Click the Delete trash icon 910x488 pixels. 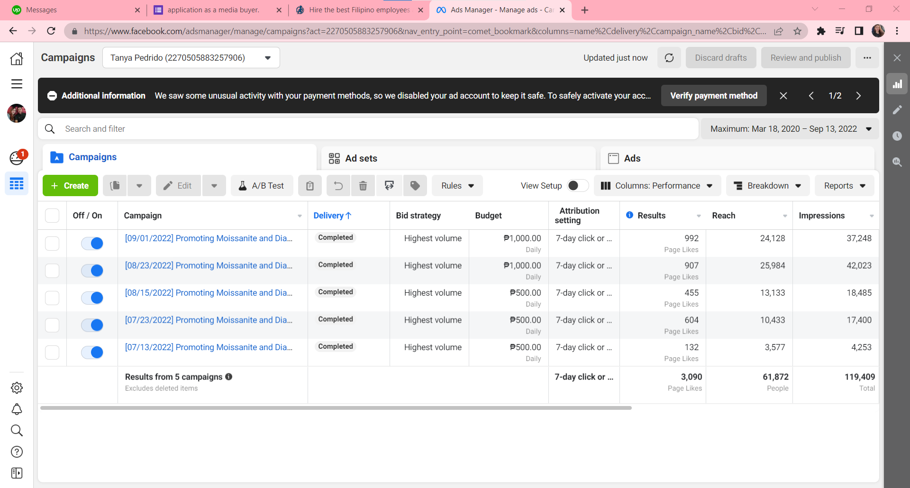(x=363, y=186)
